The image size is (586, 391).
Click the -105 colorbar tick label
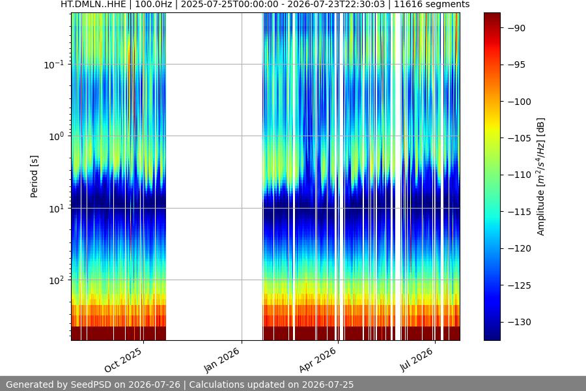point(520,138)
